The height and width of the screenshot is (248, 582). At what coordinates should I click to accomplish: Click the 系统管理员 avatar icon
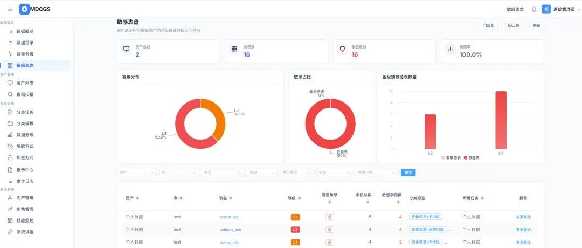click(546, 9)
